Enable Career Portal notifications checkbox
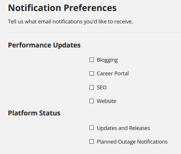The image size is (181, 154). pos(92,74)
